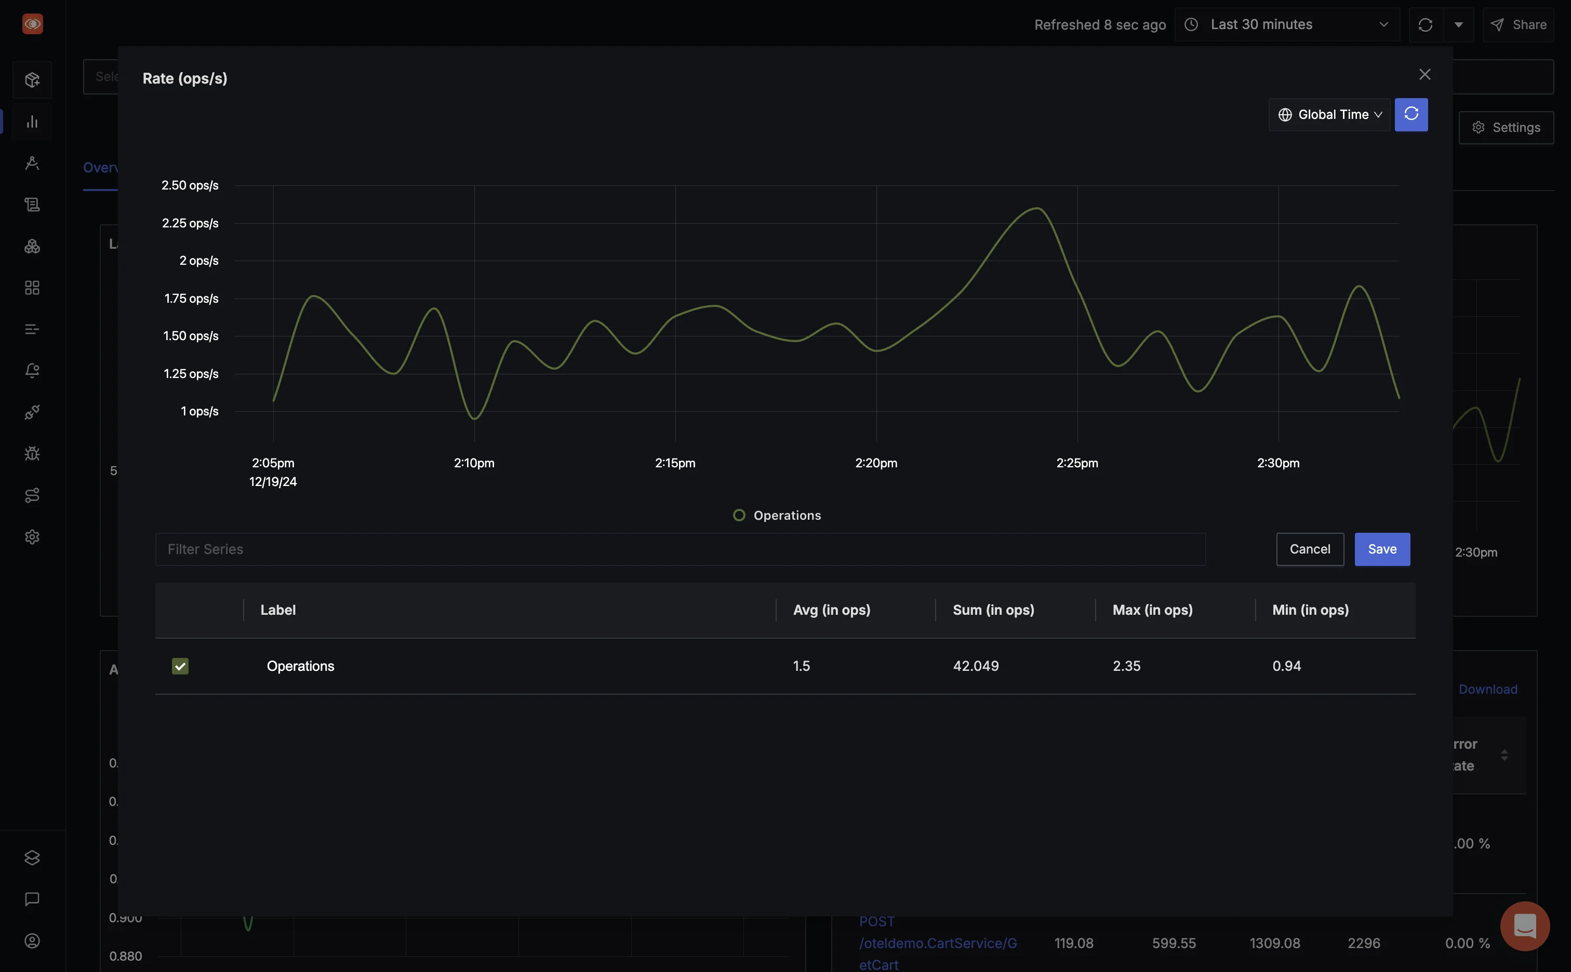
Task: Click the Label column header
Action: [278, 610]
